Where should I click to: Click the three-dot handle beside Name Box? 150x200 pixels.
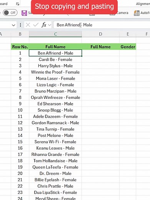pyautogui.click(x=20, y=25)
